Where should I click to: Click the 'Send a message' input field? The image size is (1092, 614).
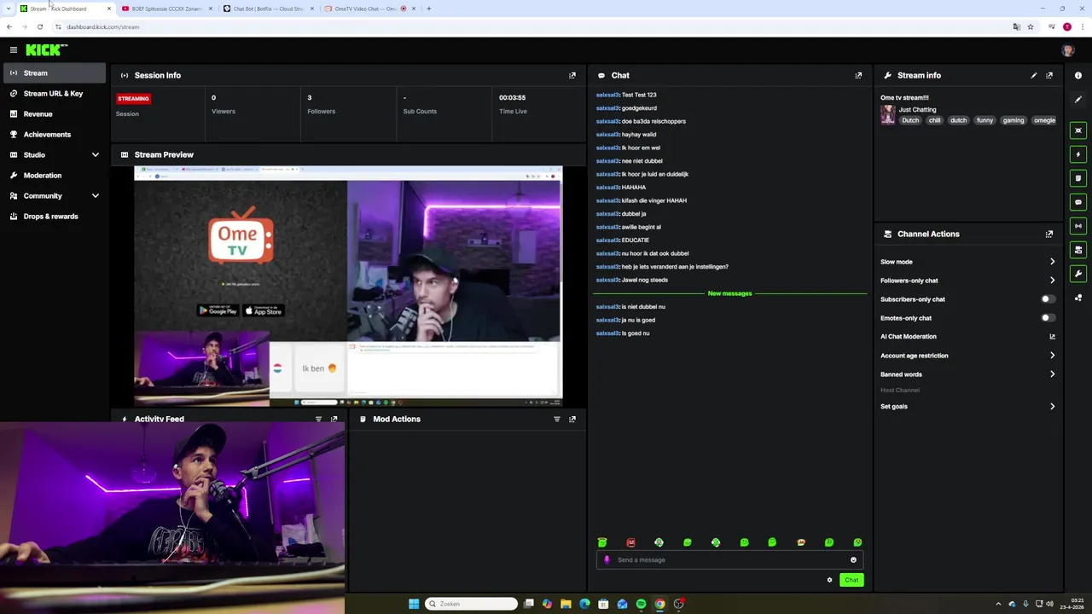[729, 560]
